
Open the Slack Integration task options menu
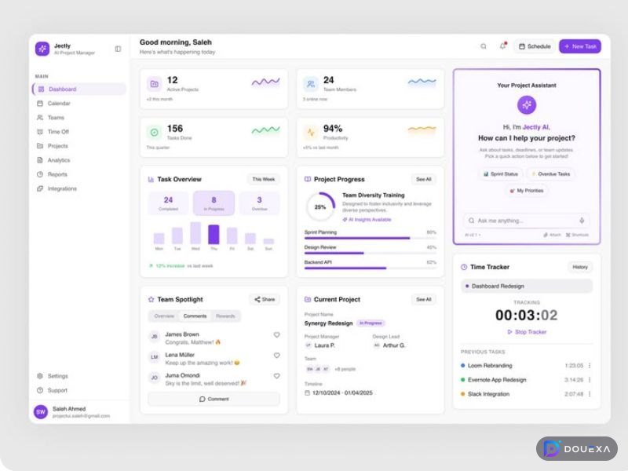tap(590, 394)
